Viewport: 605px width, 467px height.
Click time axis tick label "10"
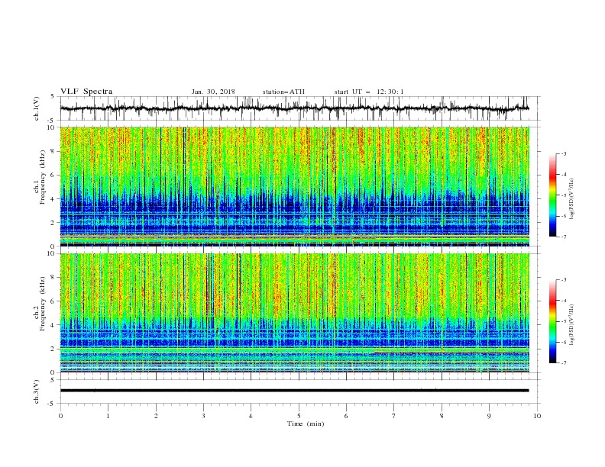[537, 416]
